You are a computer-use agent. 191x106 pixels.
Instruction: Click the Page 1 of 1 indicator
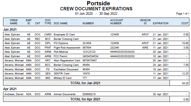click(183, 14)
